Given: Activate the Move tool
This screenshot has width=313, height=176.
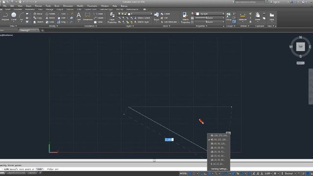Looking at the screenshot, I should click(x=38, y=14).
